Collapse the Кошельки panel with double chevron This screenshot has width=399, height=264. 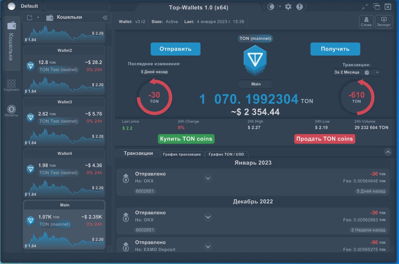105,17
